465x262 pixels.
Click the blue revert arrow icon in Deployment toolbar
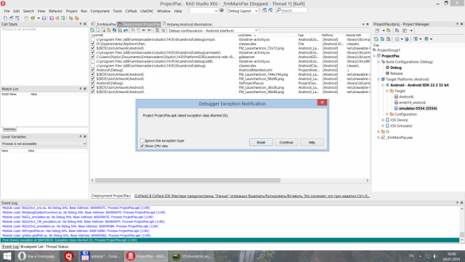click(x=126, y=31)
